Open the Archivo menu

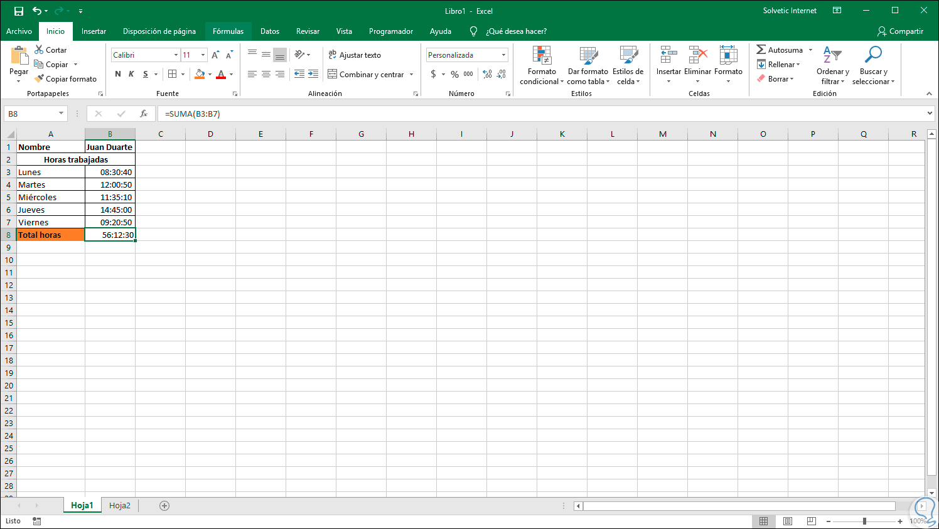(19, 31)
